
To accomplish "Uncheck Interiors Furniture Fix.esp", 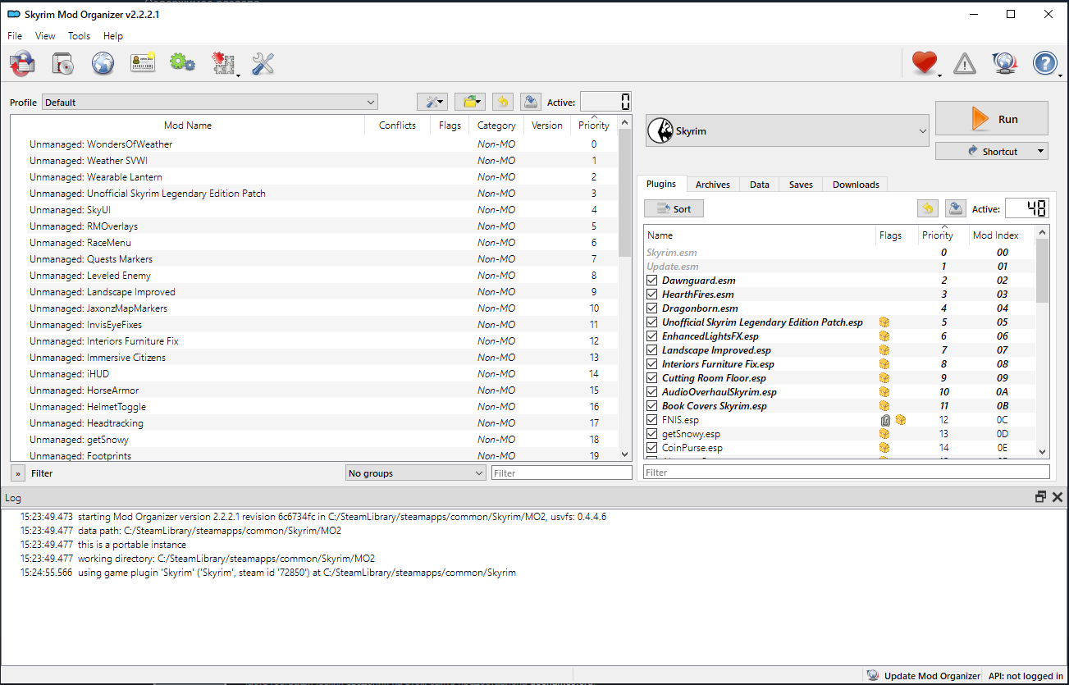I will click(x=652, y=364).
